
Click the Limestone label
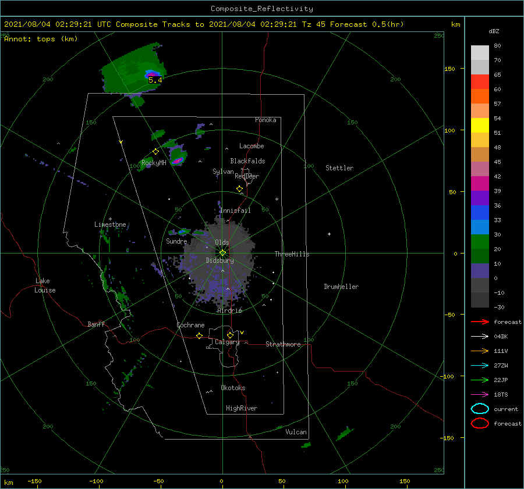(110, 224)
